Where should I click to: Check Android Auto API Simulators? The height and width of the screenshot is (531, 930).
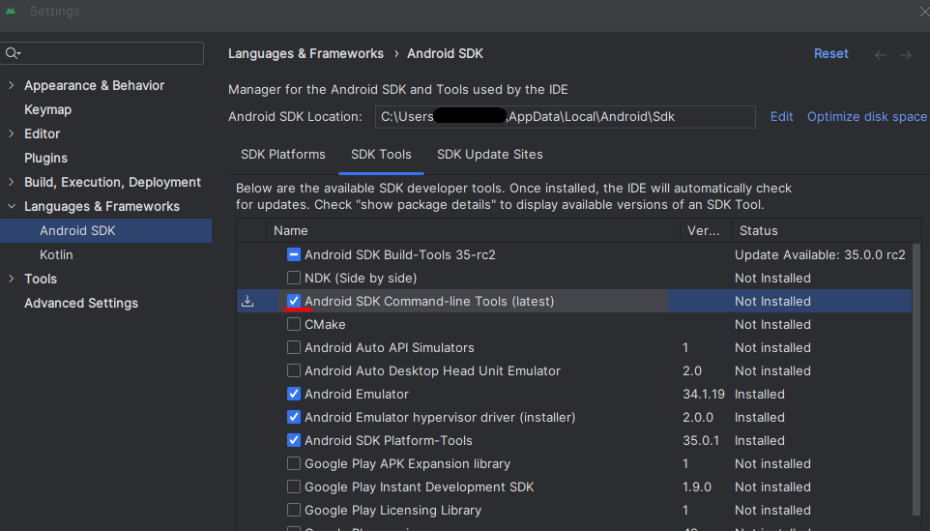pos(294,347)
